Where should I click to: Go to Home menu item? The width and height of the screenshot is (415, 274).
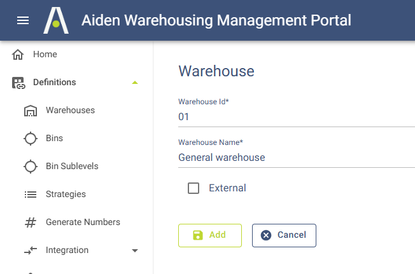tap(45, 55)
